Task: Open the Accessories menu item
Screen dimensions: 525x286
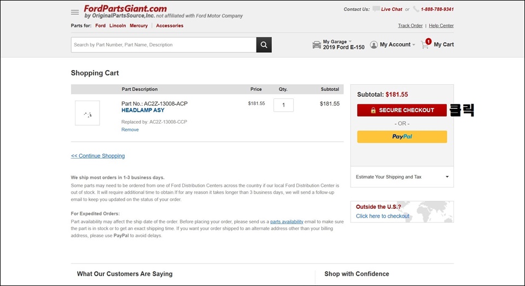Action: pyautogui.click(x=170, y=26)
